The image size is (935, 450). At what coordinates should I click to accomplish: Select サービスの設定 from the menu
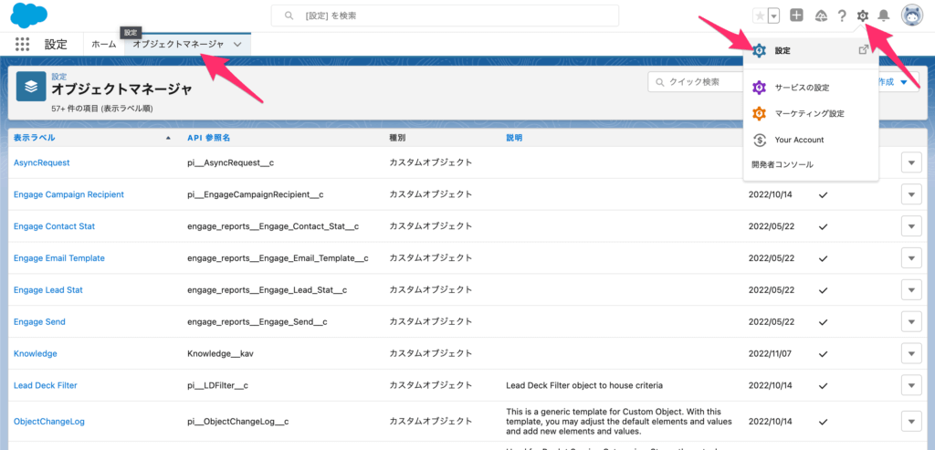[802, 88]
